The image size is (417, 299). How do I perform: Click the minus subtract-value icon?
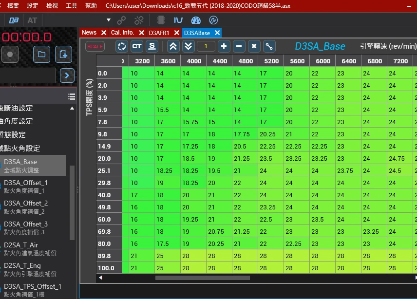point(239,46)
